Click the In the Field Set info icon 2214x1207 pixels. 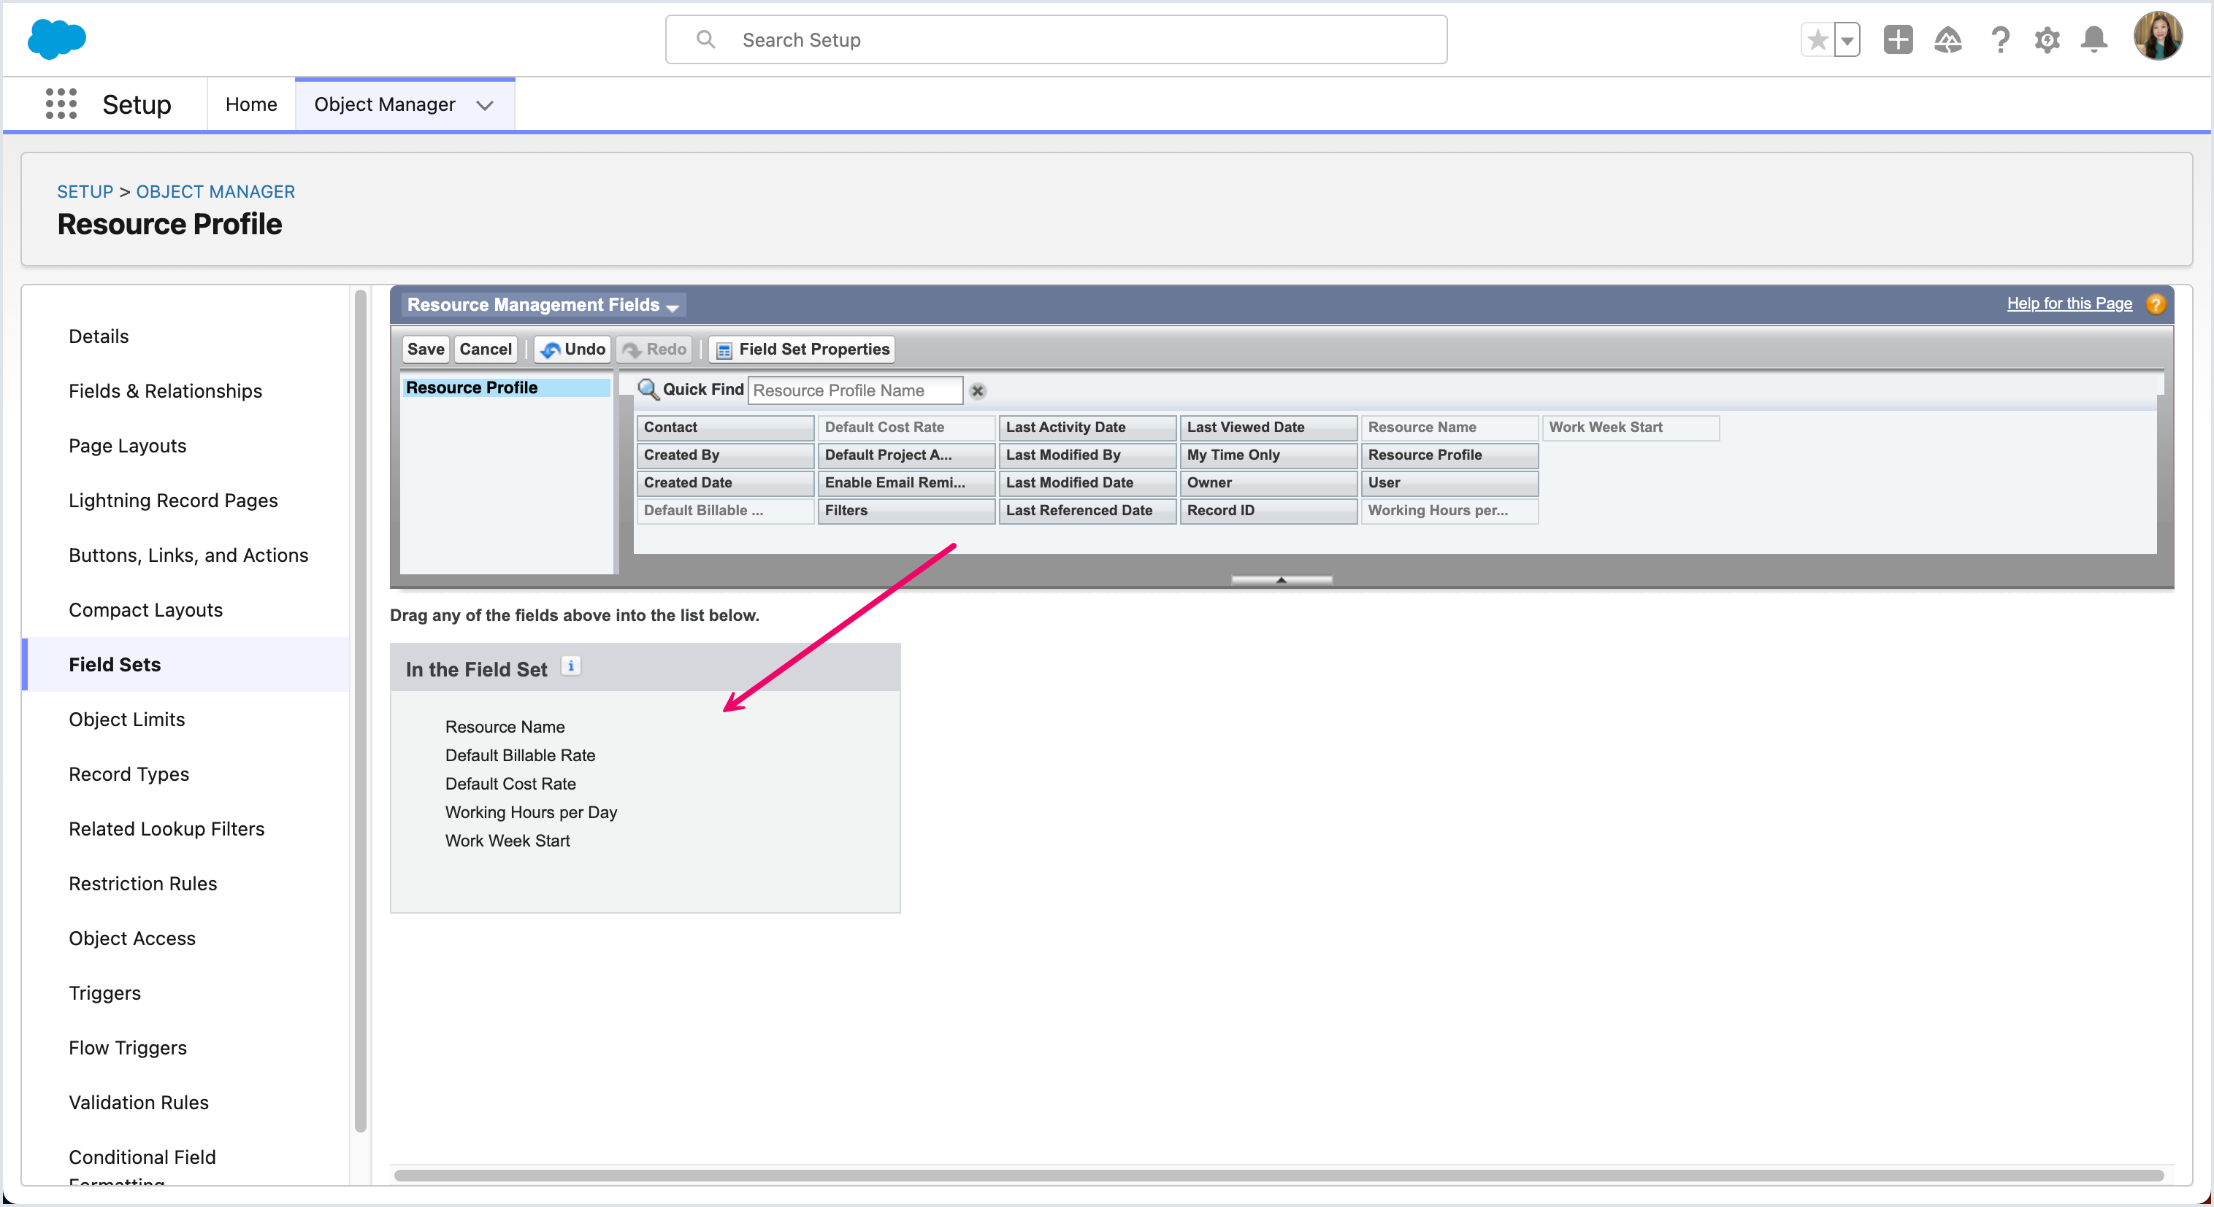click(571, 666)
